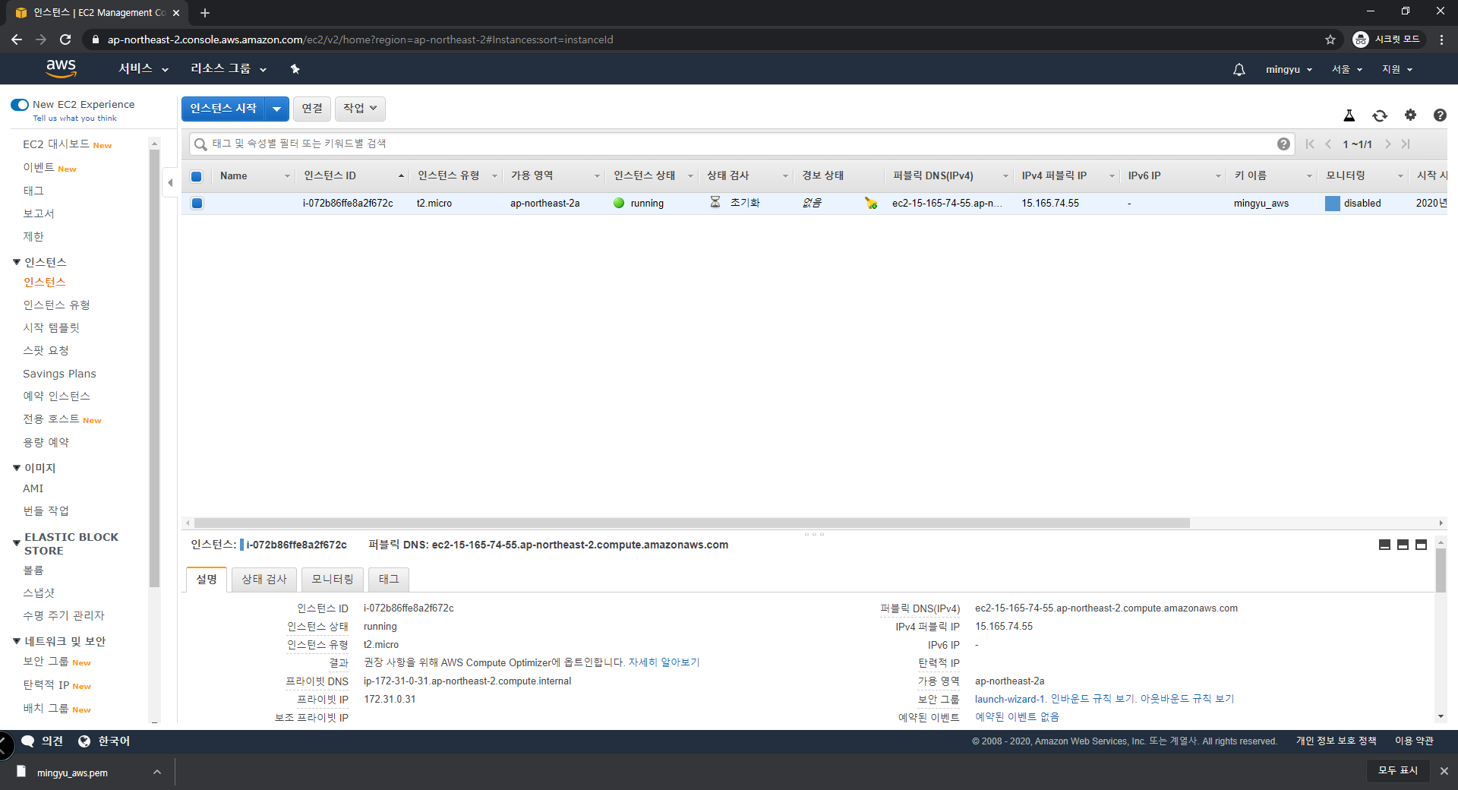
Task: Collapse the 네트워크 및 보안 section
Action: click(x=17, y=641)
